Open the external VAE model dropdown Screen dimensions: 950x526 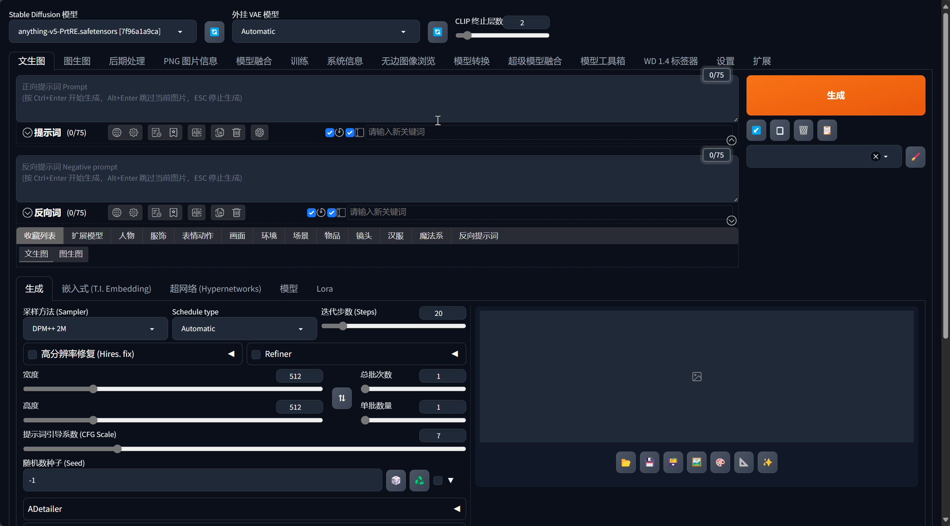325,32
